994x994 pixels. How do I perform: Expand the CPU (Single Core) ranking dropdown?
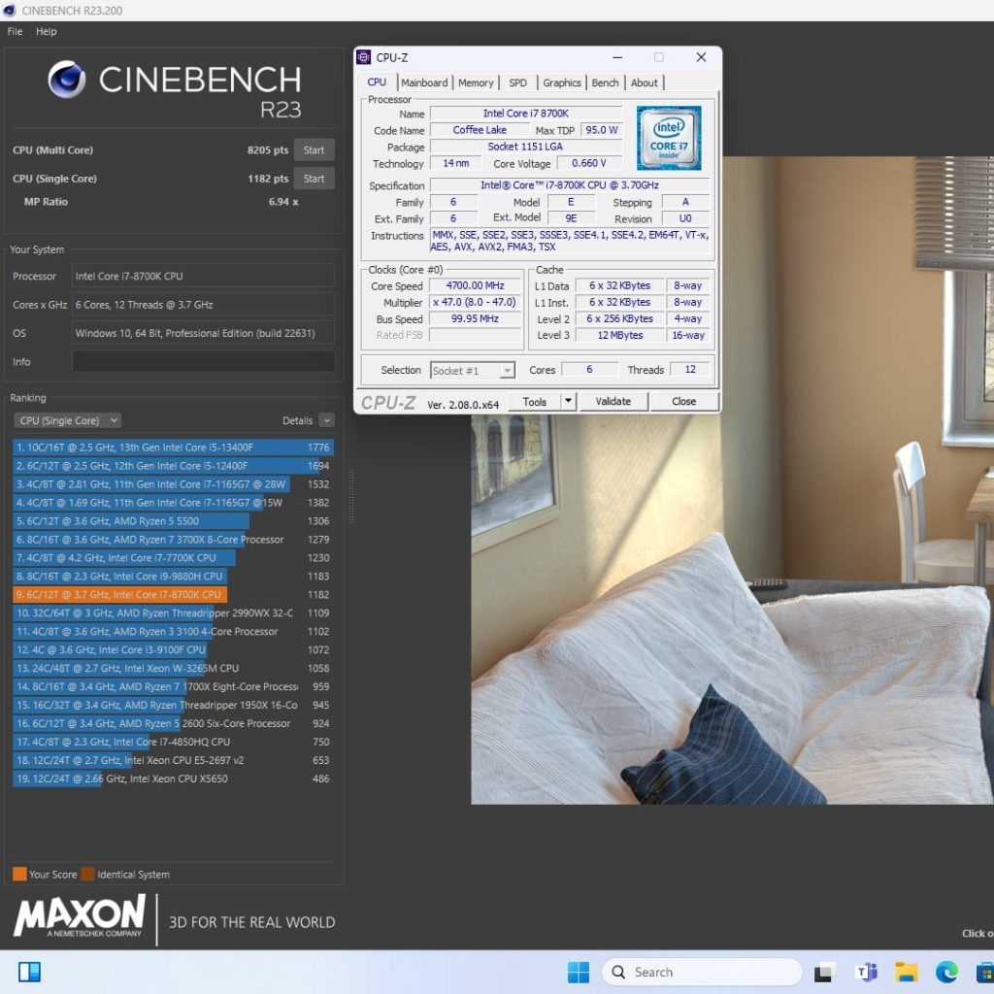pos(67,420)
